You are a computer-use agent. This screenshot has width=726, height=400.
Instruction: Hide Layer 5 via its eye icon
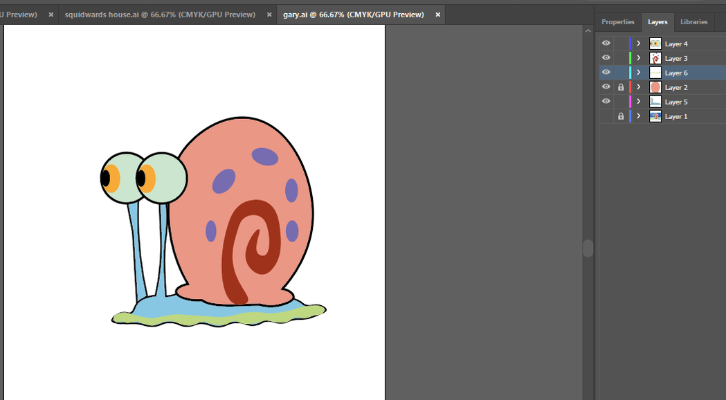pos(606,102)
